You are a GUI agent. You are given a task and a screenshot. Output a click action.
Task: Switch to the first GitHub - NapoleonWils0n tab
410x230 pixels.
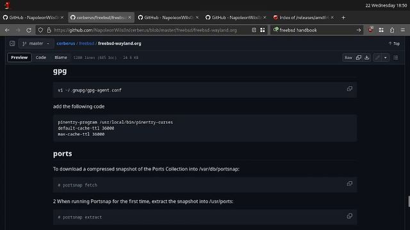pyautogui.click(x=34, y=17)
